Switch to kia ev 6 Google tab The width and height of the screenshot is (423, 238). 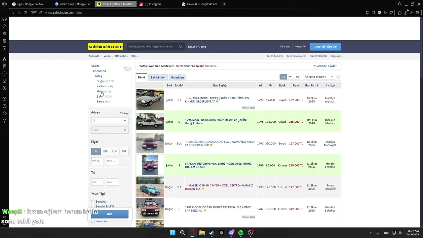pos(200,4)
